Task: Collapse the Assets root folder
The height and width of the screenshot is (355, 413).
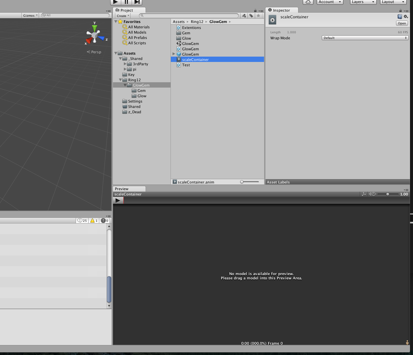Action: [x=116, y=53]
